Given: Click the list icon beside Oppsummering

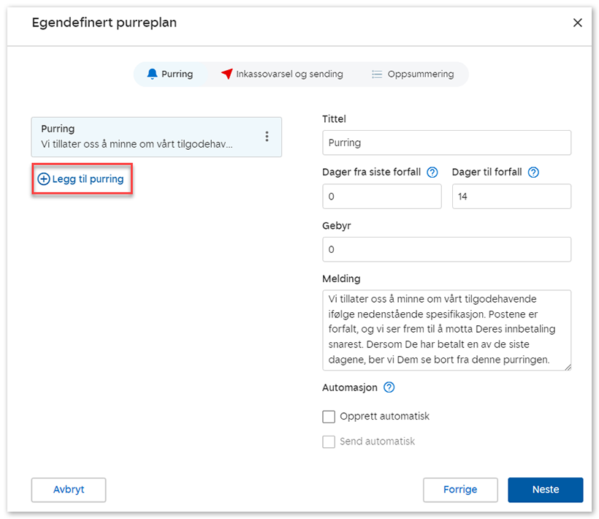Looking at the screenshot, I should coord(377,74).
